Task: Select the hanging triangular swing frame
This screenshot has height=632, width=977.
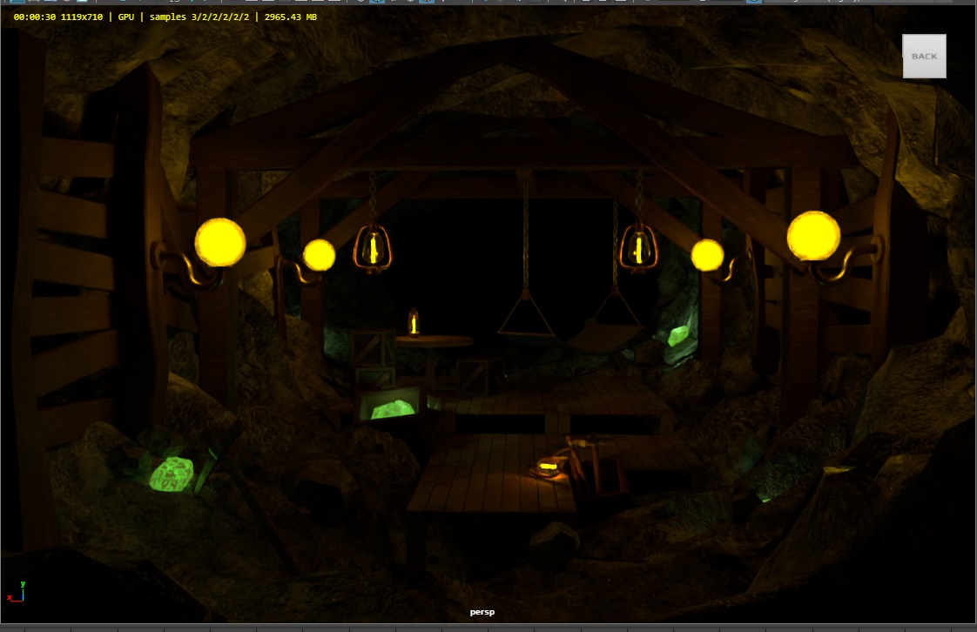Action: tap(526, 315)
